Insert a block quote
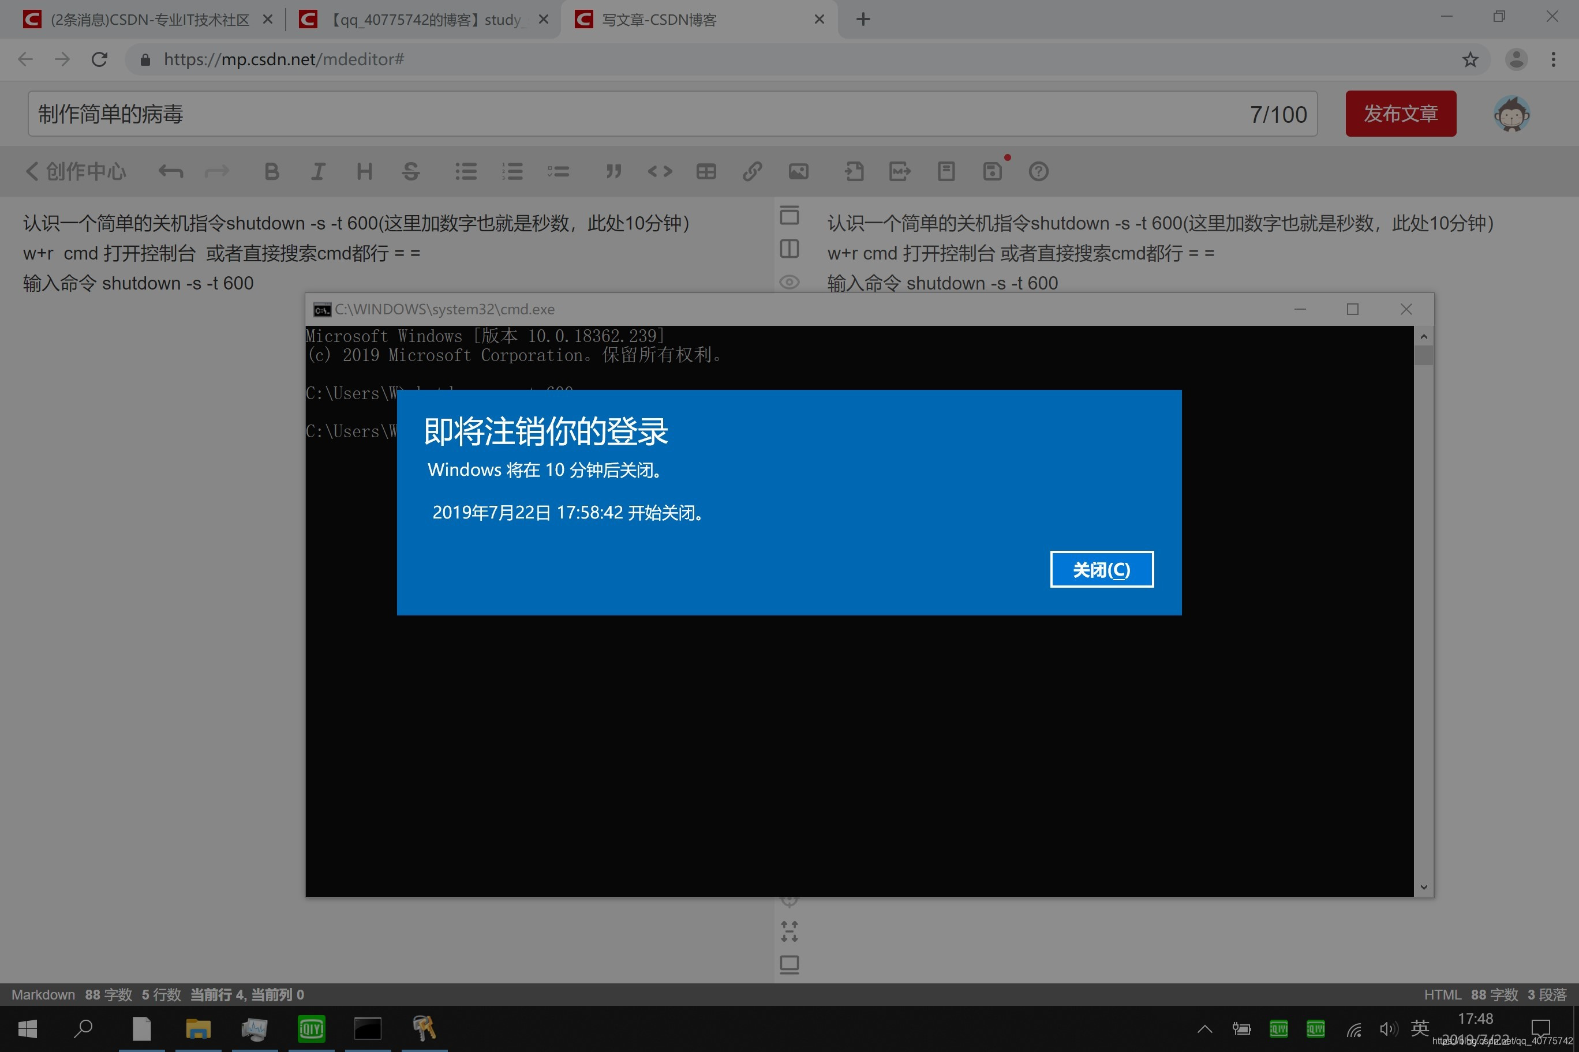The image size is (1579, 1052). (613, 172)
